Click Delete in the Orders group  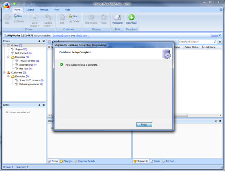[x=19, y=21]
